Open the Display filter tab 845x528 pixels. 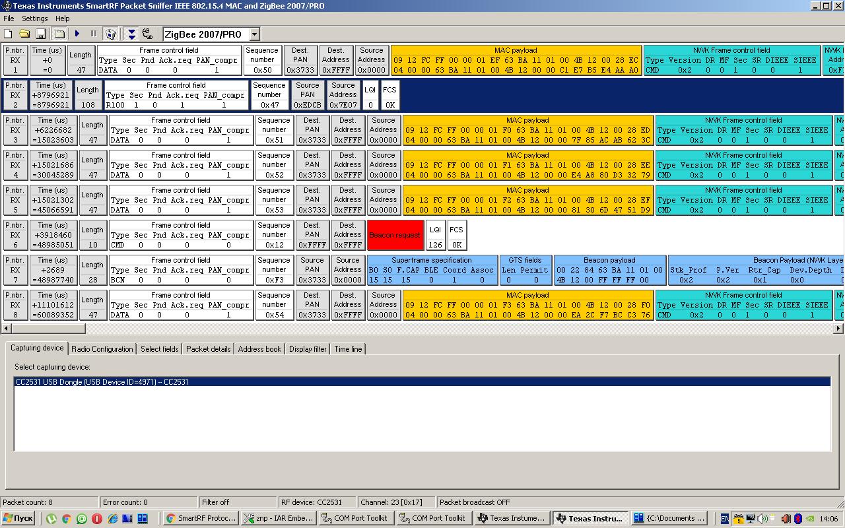(308, 349)
